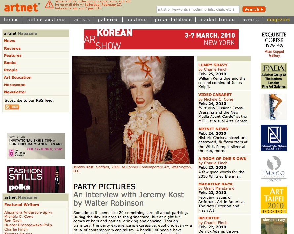Open the Reviews section in sidebar
This screenshot has width=294, height=234.
pyautogui.click(x=13, y=48)
